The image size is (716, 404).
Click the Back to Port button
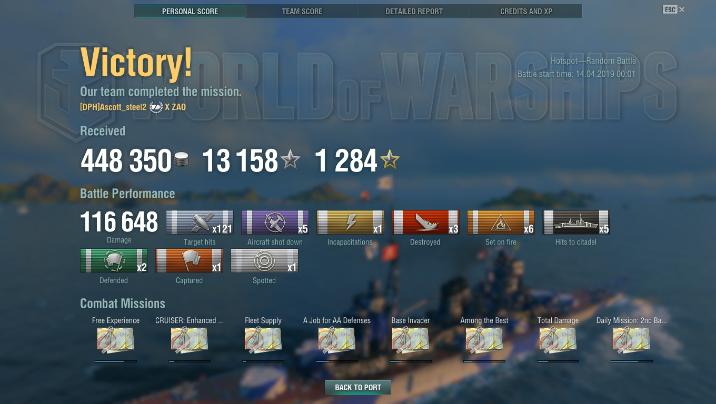tap(358, 388)
